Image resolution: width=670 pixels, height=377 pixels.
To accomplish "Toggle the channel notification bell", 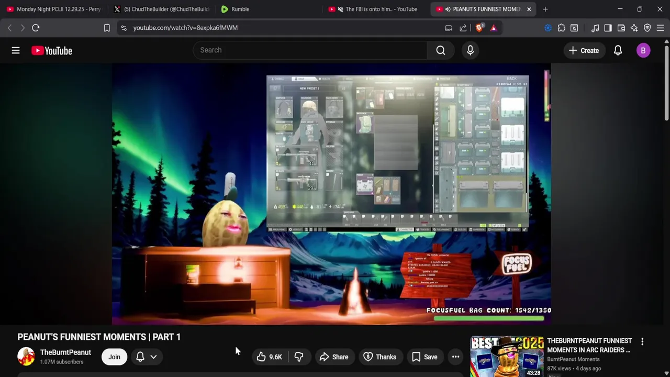I will pyautogui.click(x=140, y=357).
